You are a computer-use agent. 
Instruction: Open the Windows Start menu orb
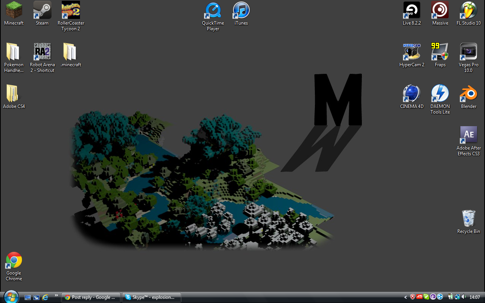coord(11,297)
